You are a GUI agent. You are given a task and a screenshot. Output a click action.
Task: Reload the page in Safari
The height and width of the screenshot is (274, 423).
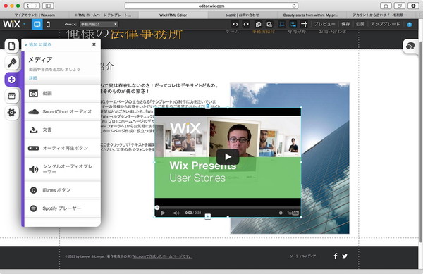(x=294, y=6)
